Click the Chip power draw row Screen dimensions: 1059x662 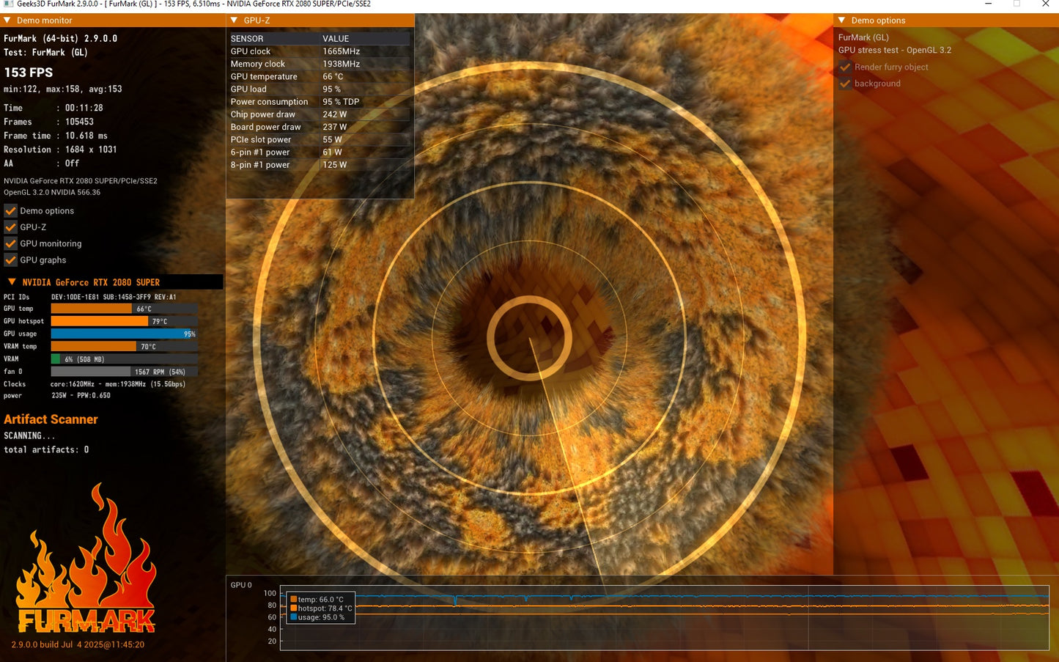point(320,114)
